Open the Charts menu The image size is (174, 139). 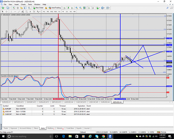pos(23,4)
